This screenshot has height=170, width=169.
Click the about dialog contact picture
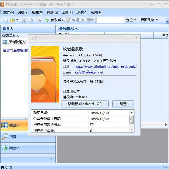point(45,74)
